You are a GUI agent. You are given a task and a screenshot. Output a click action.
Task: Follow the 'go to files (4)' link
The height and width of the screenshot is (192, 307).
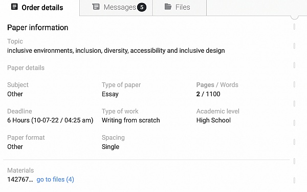(x=55, y=180)
